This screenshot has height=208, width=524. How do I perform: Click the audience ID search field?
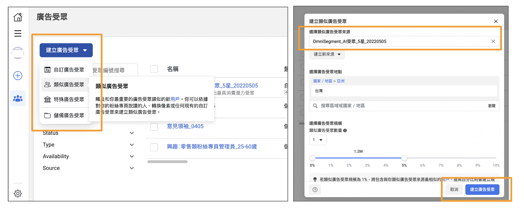[x=115, y=70]
